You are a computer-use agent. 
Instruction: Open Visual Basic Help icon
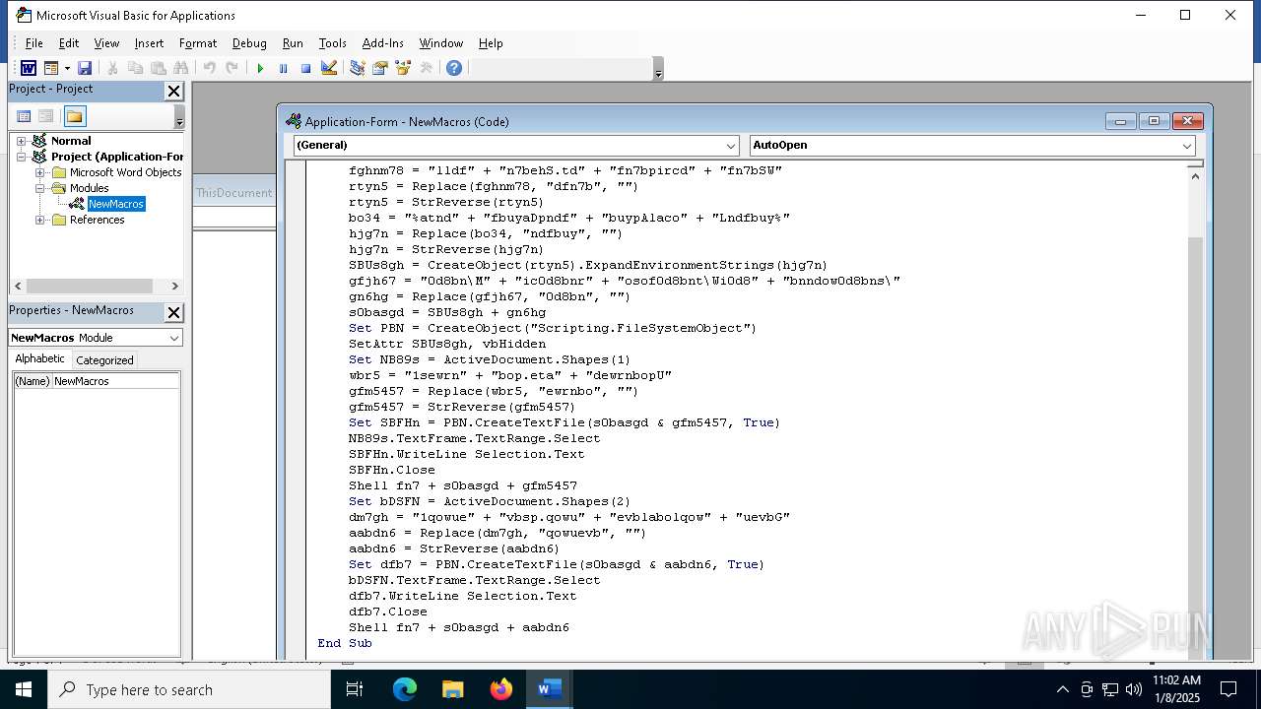coord(453,68)
